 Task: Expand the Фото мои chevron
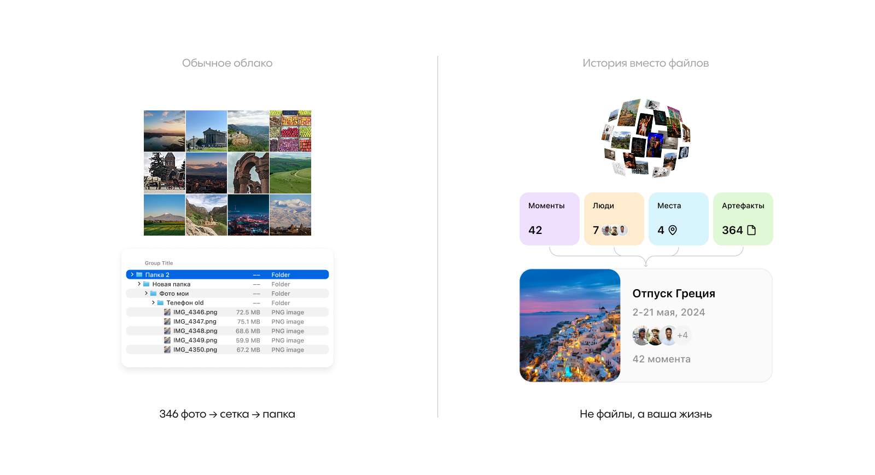[x=146, y=293]
